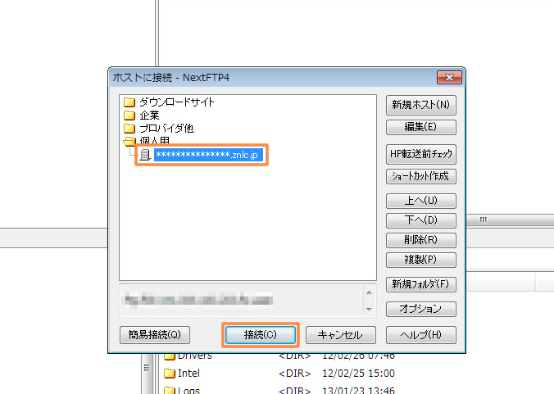Select the ダウンロードサイト folder label
Viewport: 554px width, 394px height.
pos(177,102)
